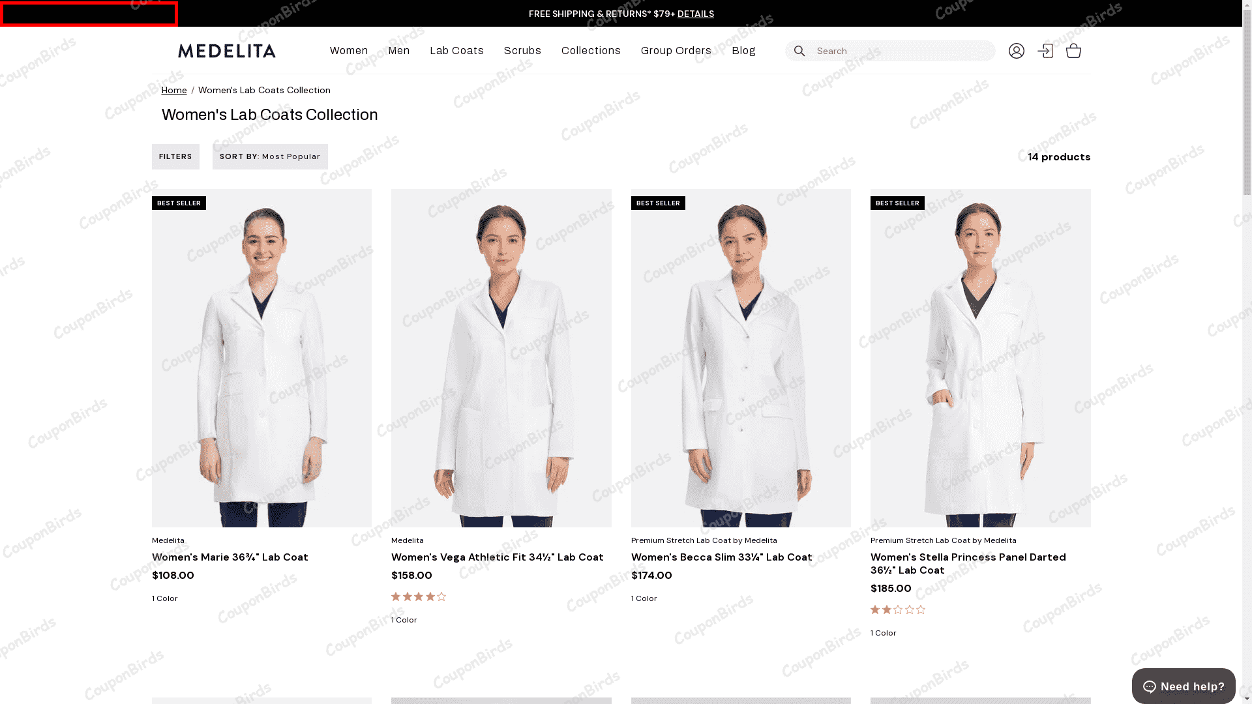The height and width of the screenshot is (704, 1252).
Task: Click the shipping DETAILS link
Action: (695, 14)
